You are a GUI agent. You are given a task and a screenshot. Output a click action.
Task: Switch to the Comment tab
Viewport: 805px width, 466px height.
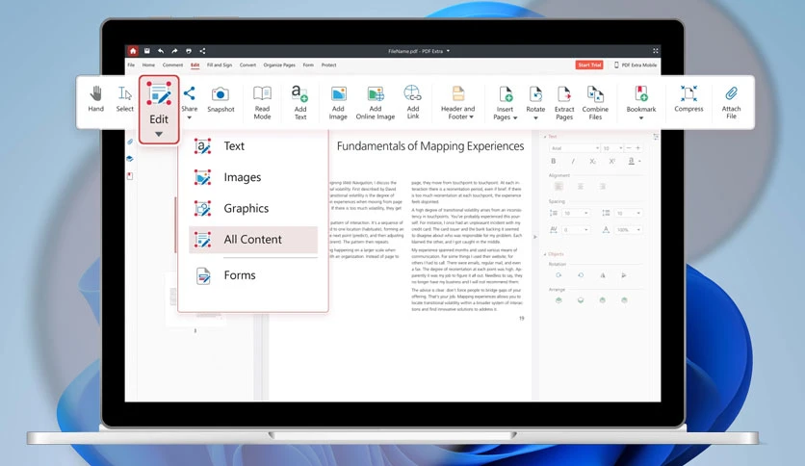pyautogui.click(x=172, y=65)
